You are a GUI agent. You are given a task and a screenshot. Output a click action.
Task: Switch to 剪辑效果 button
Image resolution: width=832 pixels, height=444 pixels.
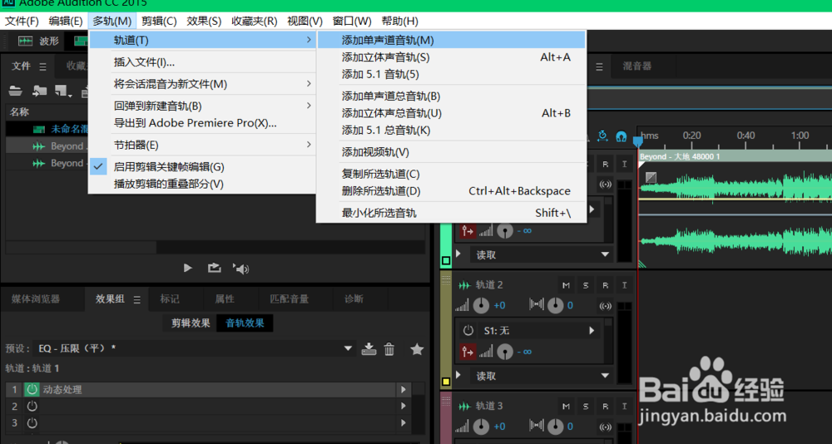[x=191, y=323]
